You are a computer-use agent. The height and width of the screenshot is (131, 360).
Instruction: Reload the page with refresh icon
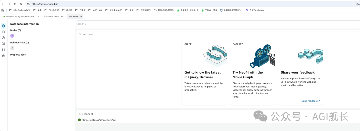pyautogui.click(x=15, y=4)
